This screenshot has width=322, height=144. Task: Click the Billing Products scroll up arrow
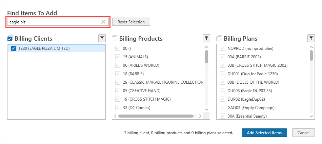pyautogui.click(x=207, y=47)
